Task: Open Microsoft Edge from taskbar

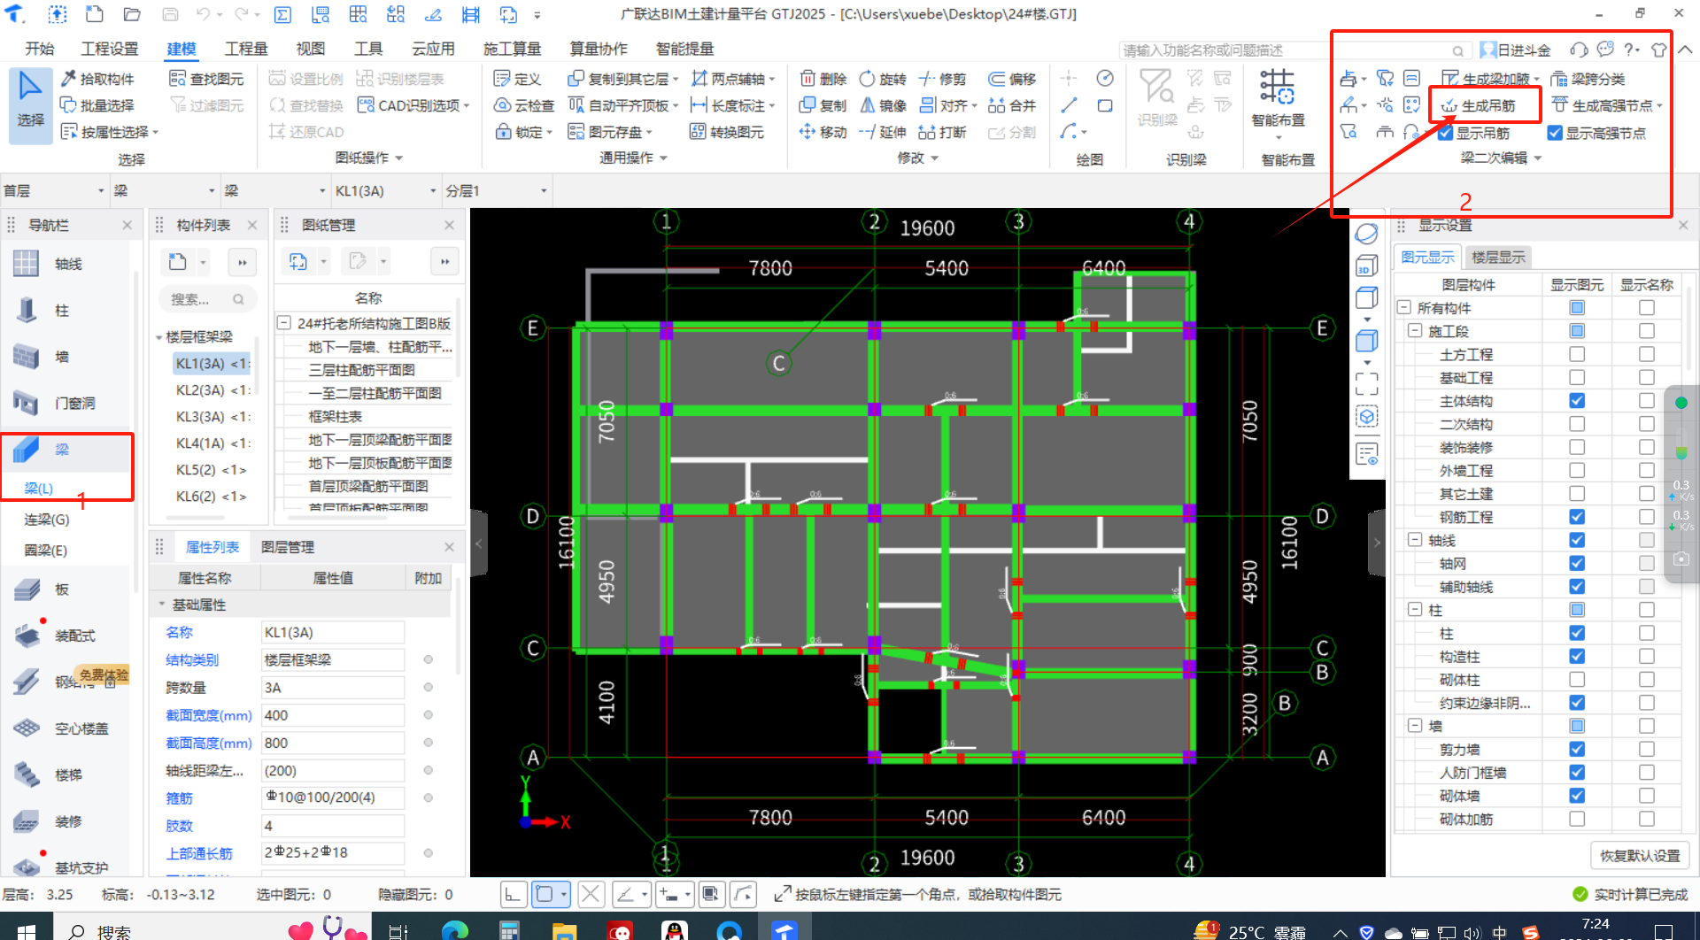Action: pos(454,929)
